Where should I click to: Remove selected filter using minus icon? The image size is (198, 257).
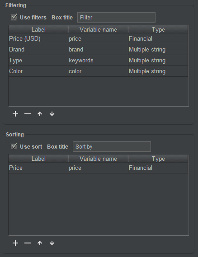(x=28, y=114)
